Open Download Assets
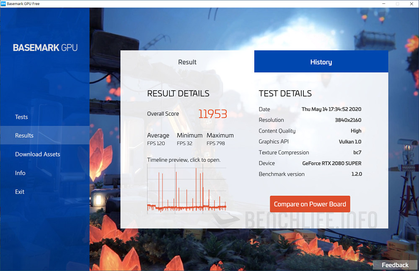The width and height of the screenshot is (419, 271). pyautogui.click(x=37, y=154)
